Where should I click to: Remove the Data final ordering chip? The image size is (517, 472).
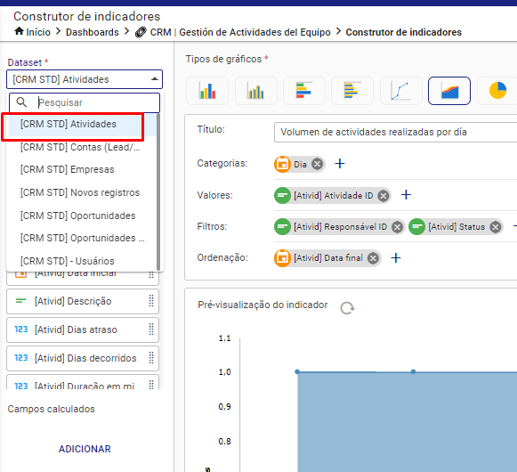click(373, 258)
